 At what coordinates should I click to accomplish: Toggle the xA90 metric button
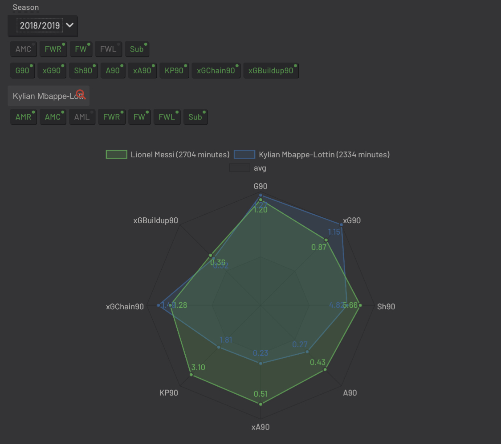coord(142,71)
